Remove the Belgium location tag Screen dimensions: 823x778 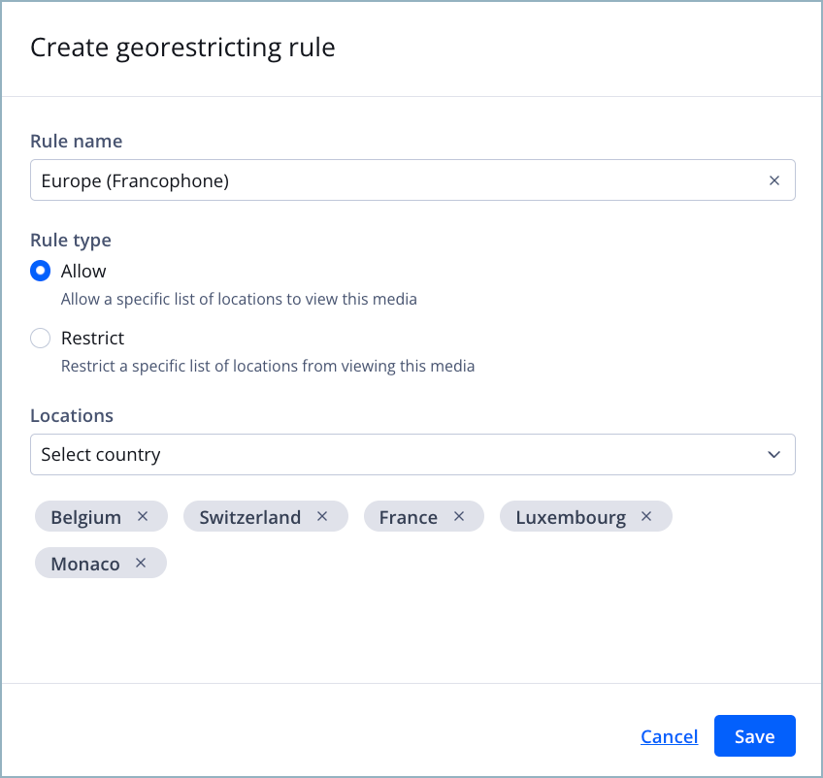[143, 516]
